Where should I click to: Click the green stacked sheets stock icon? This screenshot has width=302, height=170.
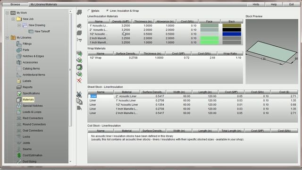pyautogui.click(x=79, y=53)
